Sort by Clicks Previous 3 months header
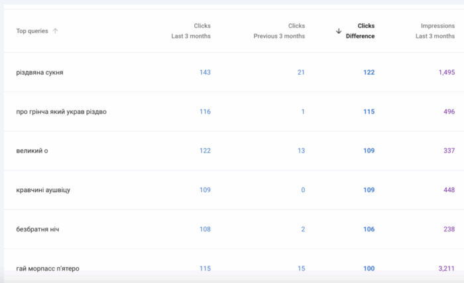This screenshot has height=283, width=464. 279,31
